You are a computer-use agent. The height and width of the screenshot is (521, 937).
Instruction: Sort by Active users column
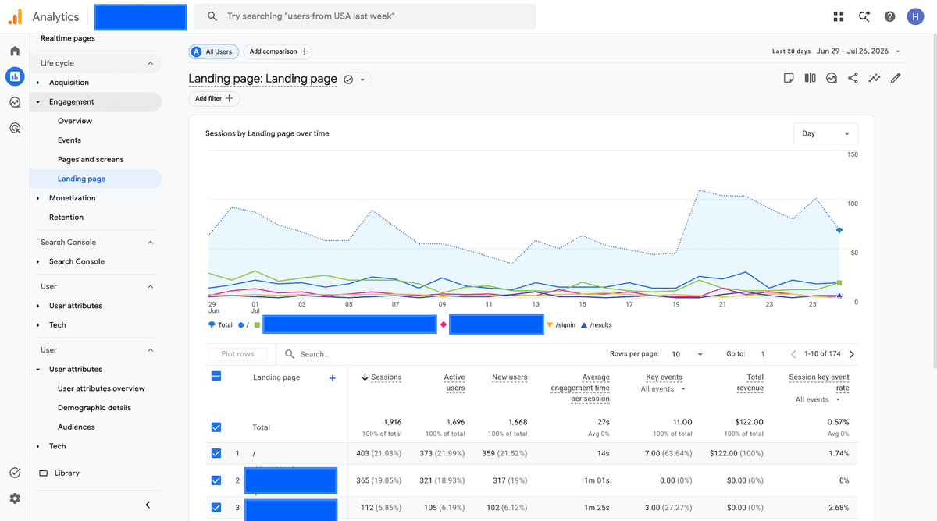[x=454, y=382]
